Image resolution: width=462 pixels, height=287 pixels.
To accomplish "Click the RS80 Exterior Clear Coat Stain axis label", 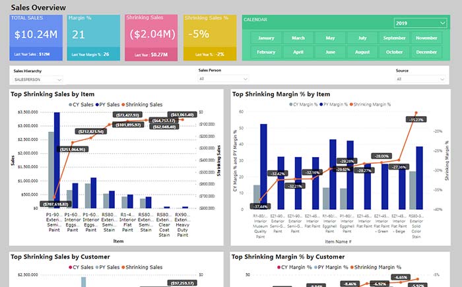I will click(x=164, y=224).
